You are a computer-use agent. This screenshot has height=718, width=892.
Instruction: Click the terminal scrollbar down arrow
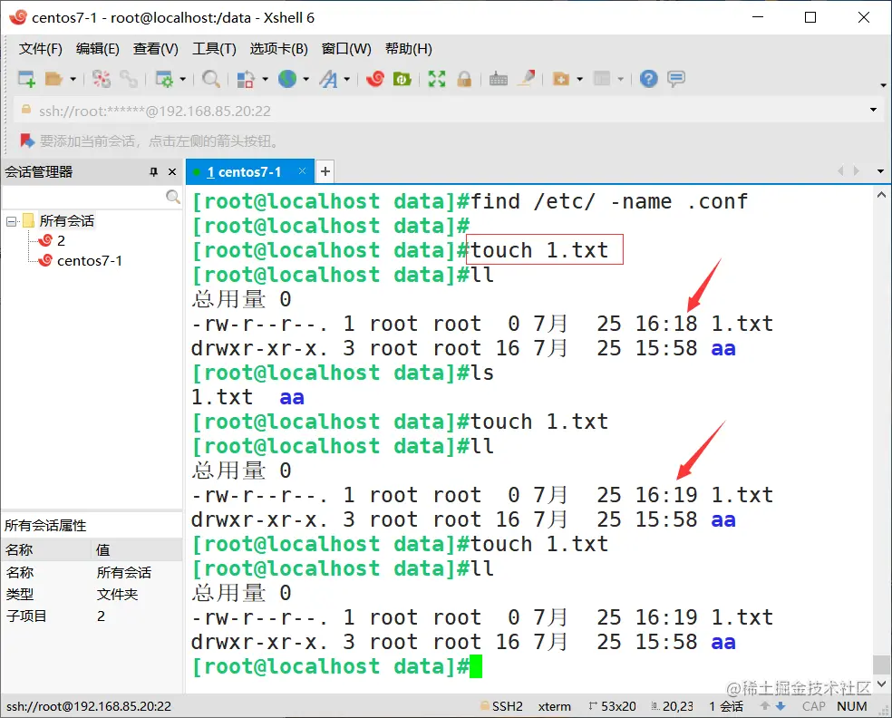881,684
